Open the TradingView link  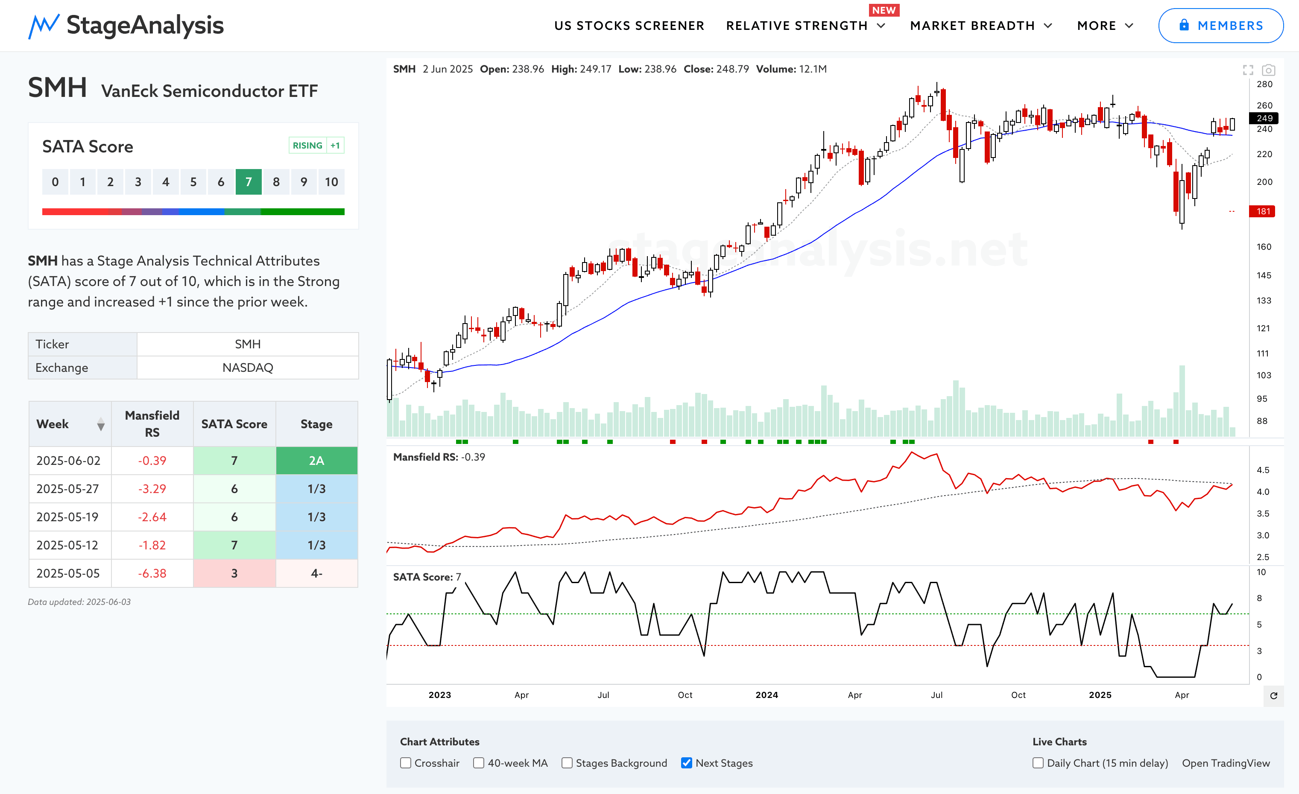(1226, 763)
